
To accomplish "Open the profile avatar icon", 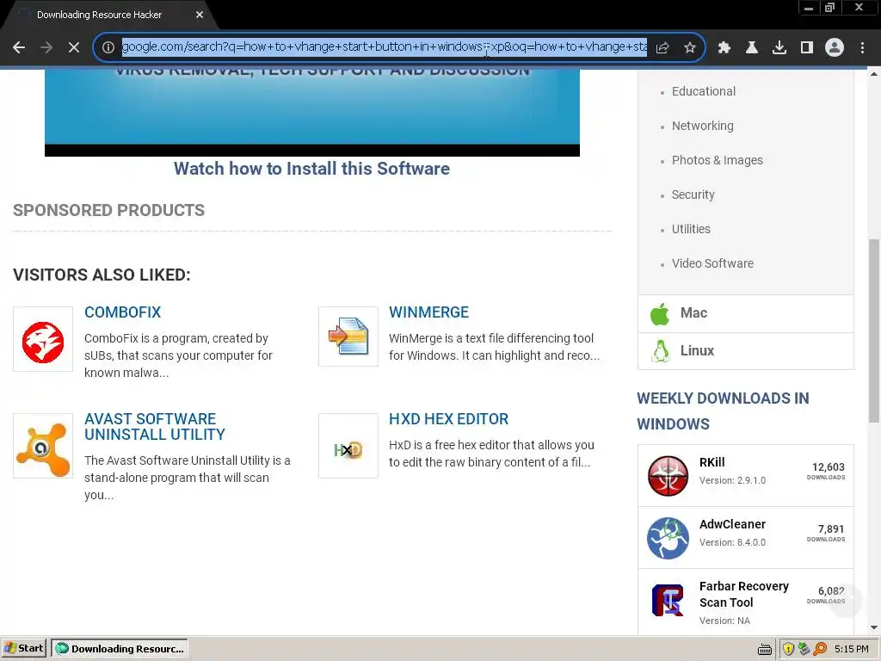I will pyautogui.click(x=835, y=48).
